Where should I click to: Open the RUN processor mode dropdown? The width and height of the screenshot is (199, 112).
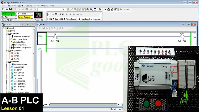coord(16,14)
